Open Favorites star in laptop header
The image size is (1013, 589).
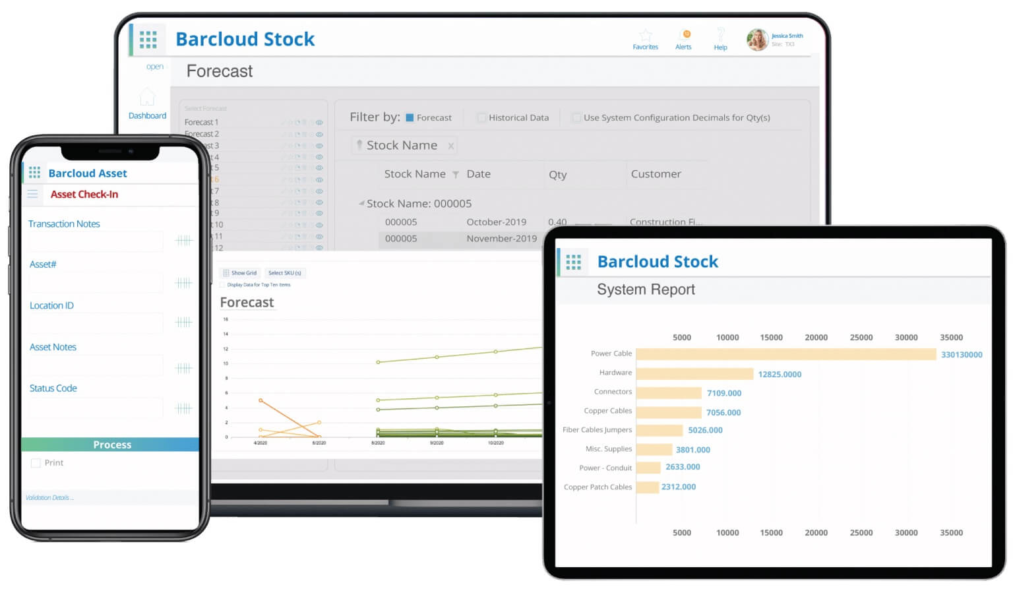pos(646,35)
